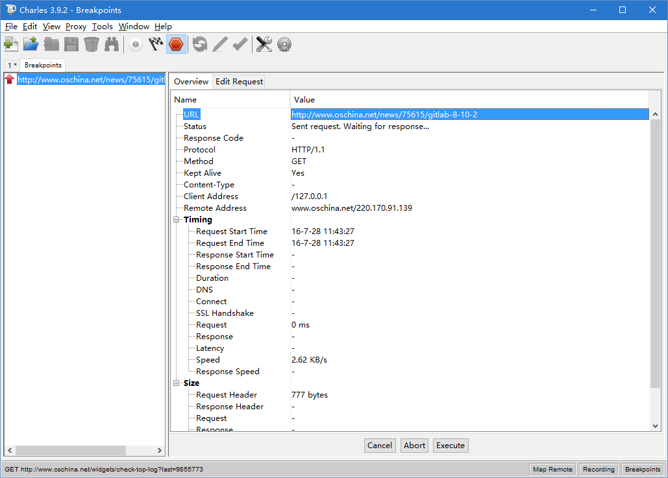Click the Breakpoints status bar button
The height and width of the screenshot is (478, 668).
[643, 469]
